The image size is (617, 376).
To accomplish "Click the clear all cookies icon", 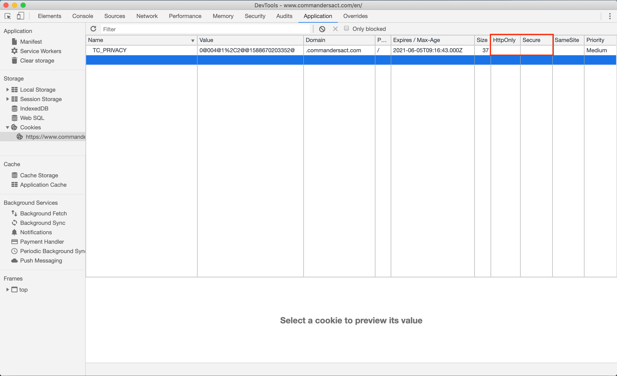I will click(322, 29).
